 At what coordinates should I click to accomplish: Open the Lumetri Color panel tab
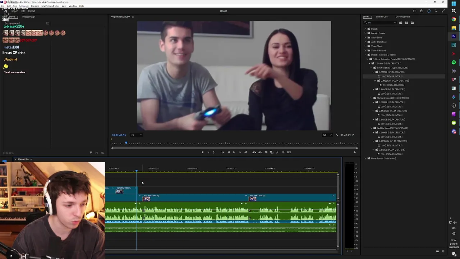tap(382, 17)
